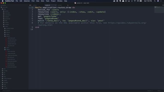
Task: Open the Goto menu
Action: pos(43,1)
